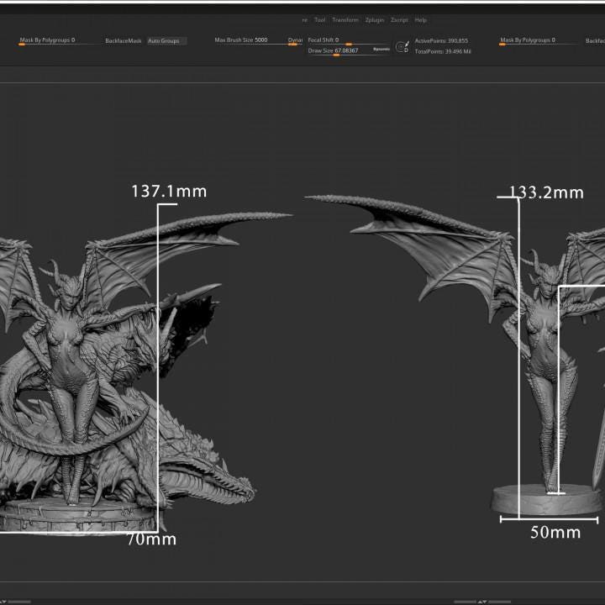Open the Zplugin menu
Image resolution: width=605 pixels, height=605 pixels.
375,20
